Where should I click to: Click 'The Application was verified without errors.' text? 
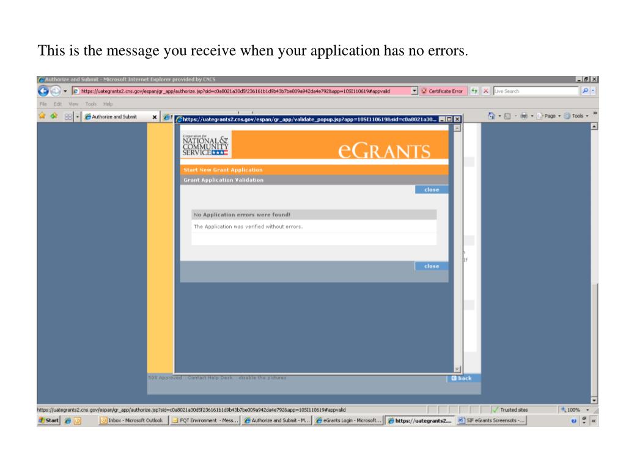click(x=248, y=226)
